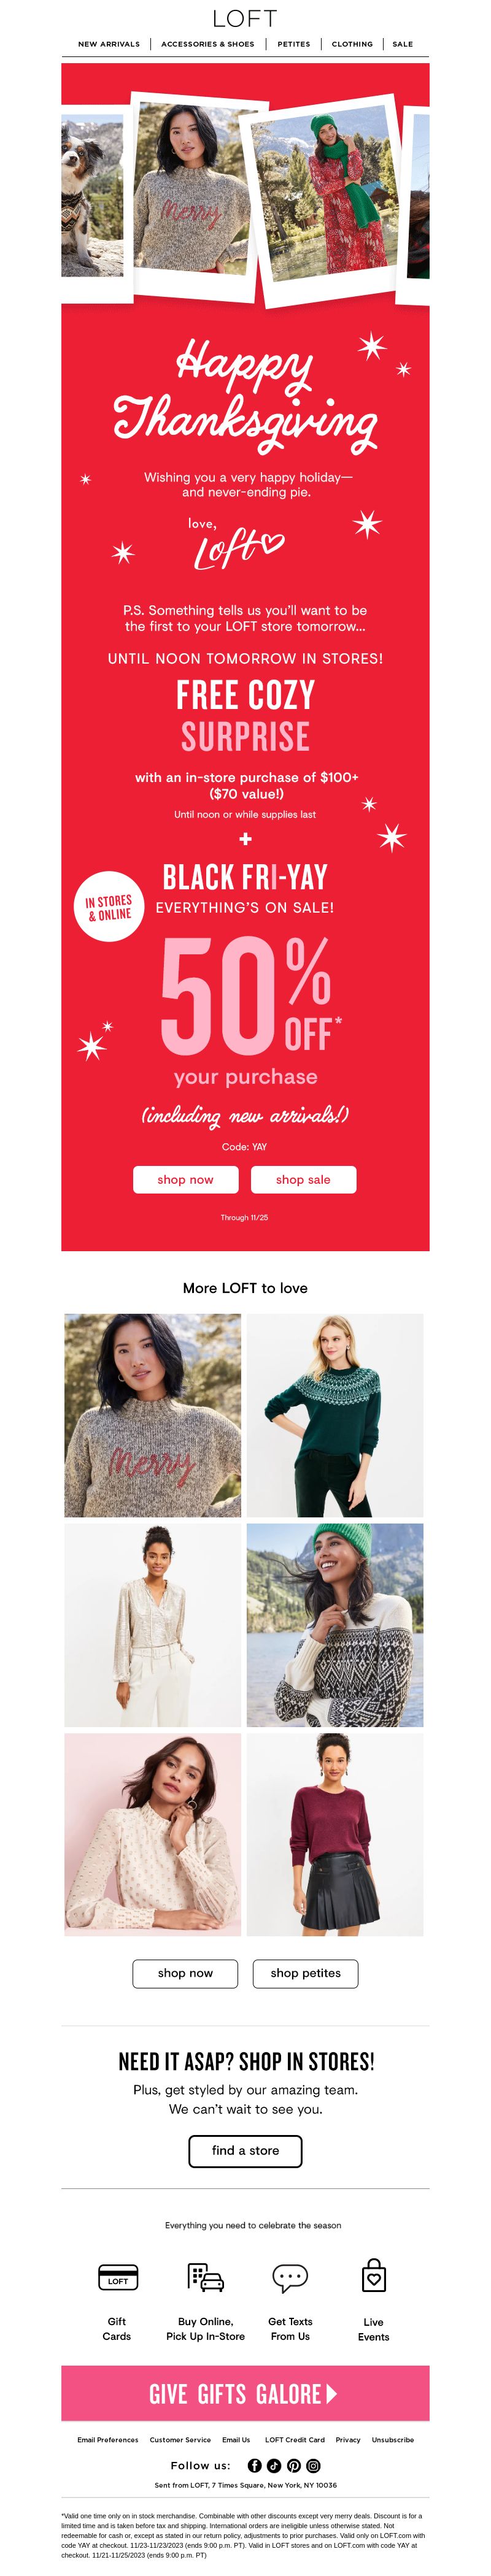
Task: Open the Email Preferences footer link
Action: (108, 2439)
